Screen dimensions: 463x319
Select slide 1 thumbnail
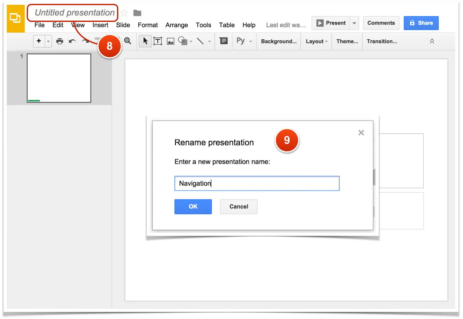(x=59, y=78)
